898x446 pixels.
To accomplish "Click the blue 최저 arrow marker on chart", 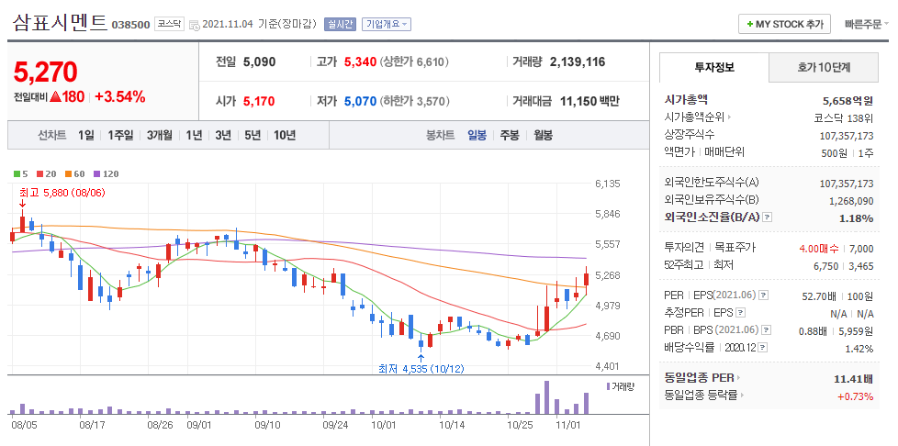I will click(421, 359).
